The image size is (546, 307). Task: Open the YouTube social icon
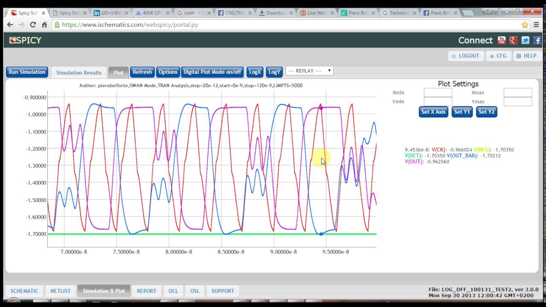pos(502,41)
